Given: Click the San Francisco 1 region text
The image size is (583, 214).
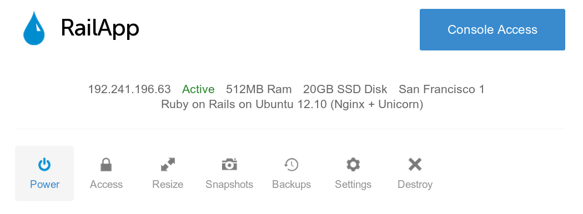Looking at the screenshot, I should point(441,90).
